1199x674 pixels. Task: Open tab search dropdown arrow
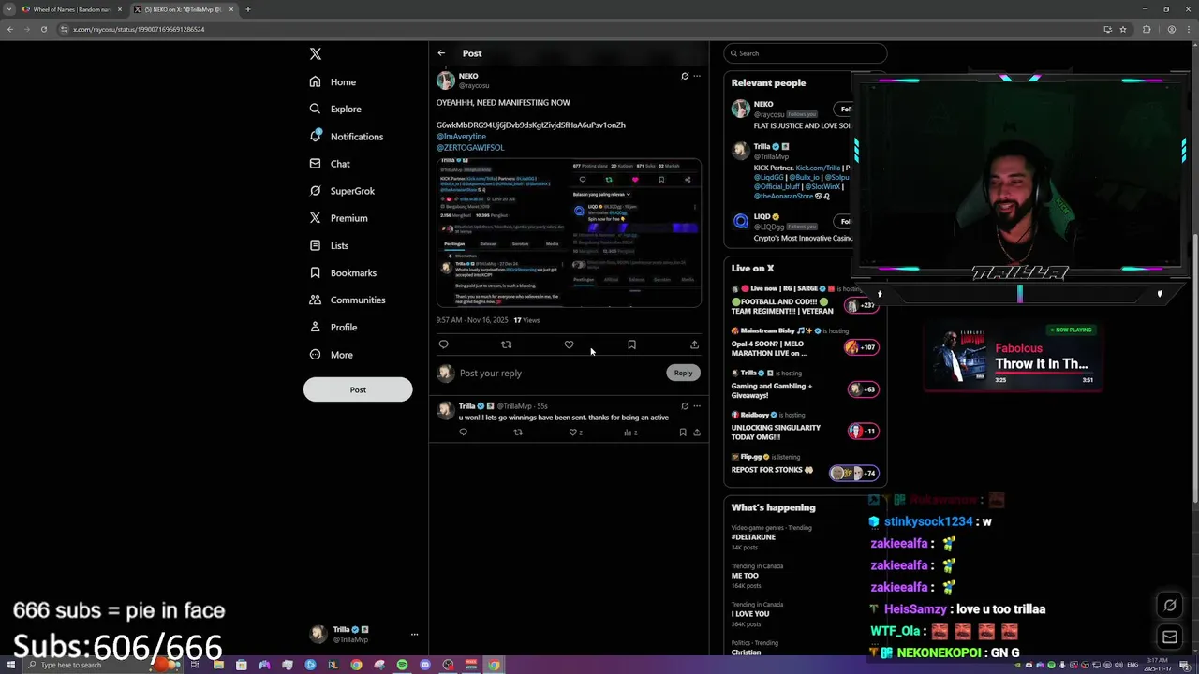[x=9, y=9]
